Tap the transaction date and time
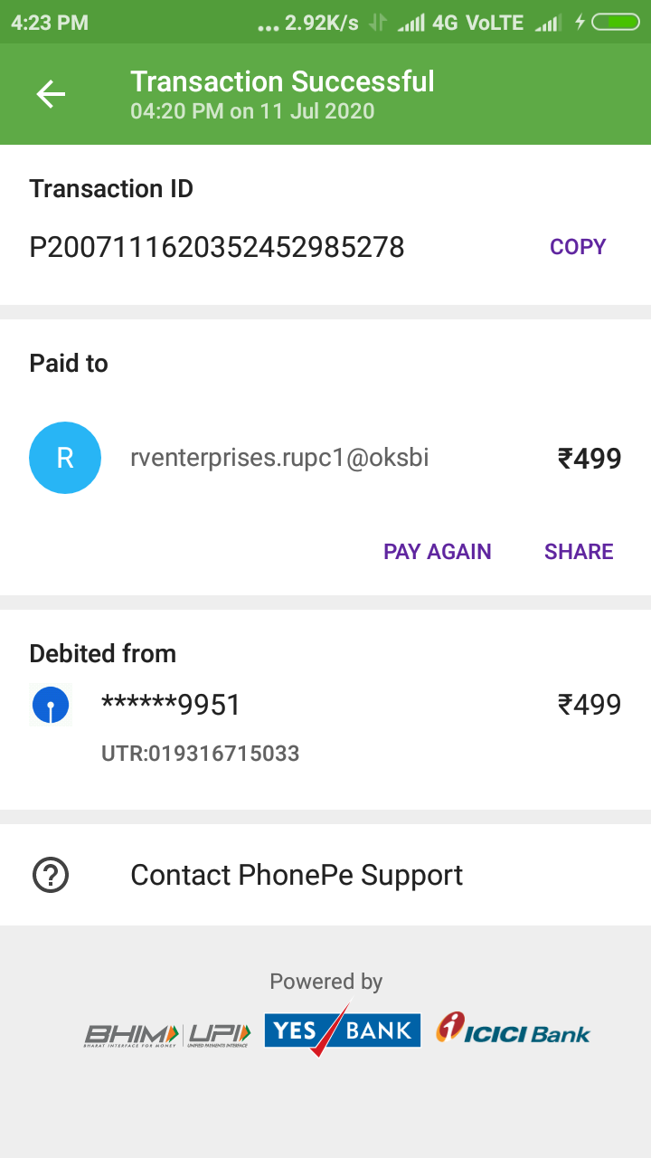 (x=252, y=111)
